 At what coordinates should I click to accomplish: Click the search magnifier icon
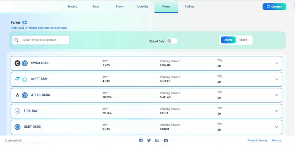click(x=17, y=40)
